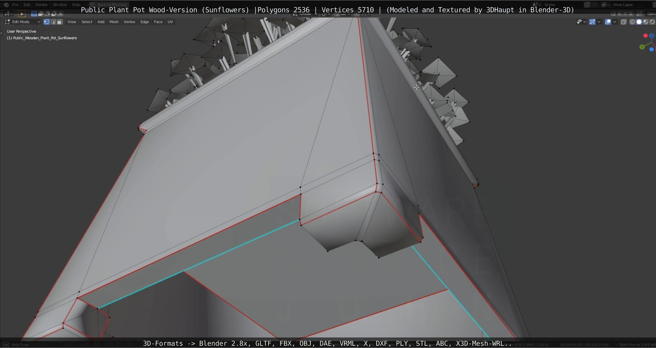Toggle viewport overlays
The height and width of the screenshot is (348, 656).
tap(608, 22)
